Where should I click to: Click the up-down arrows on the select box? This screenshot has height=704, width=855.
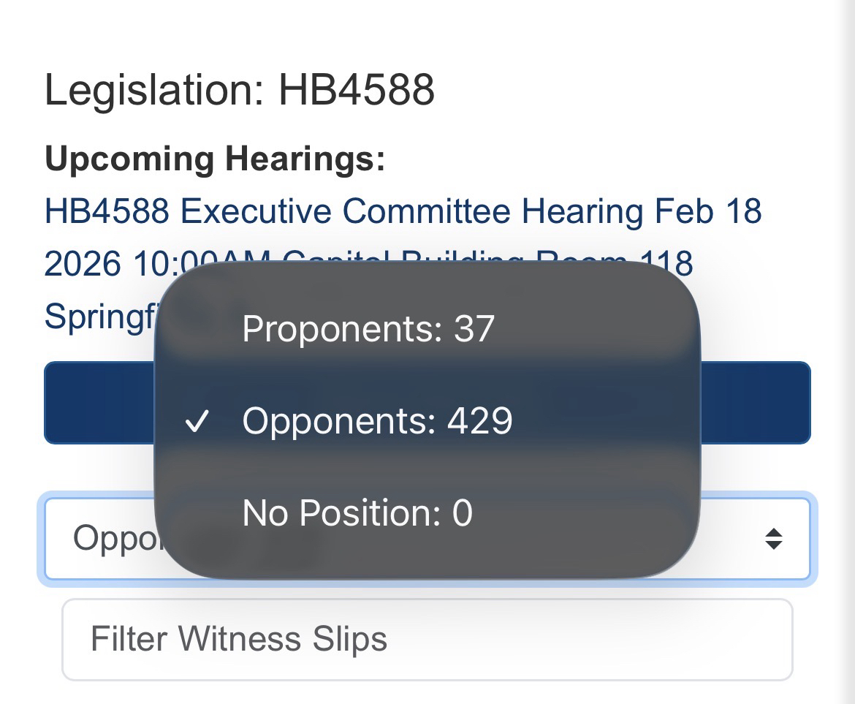[773, 540]
